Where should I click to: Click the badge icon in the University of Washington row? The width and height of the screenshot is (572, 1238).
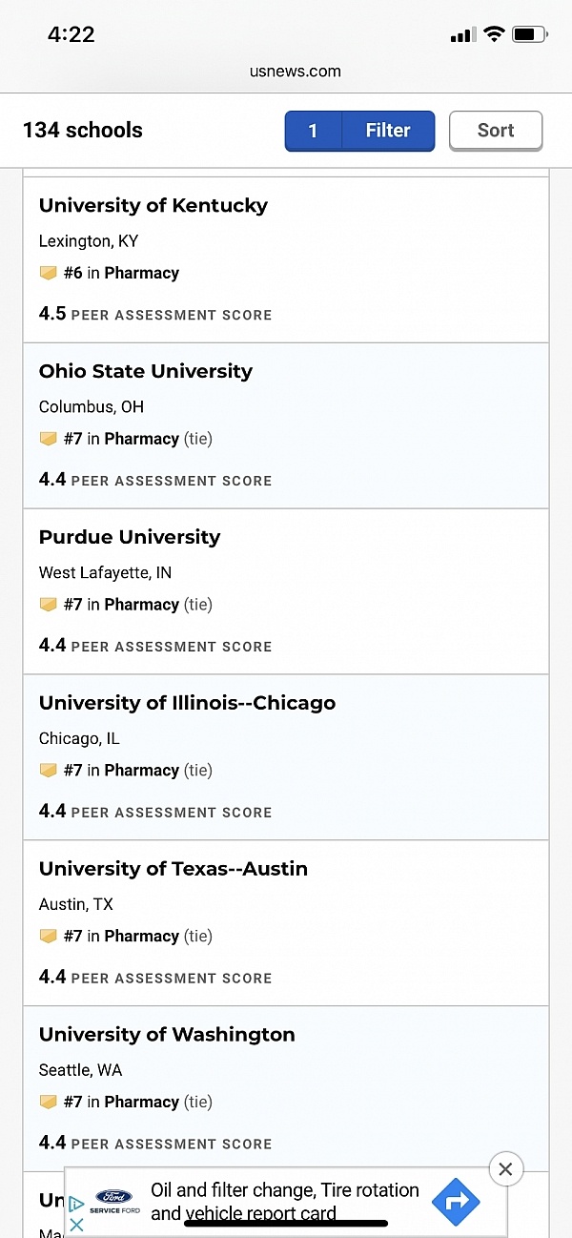(48, 1103)
